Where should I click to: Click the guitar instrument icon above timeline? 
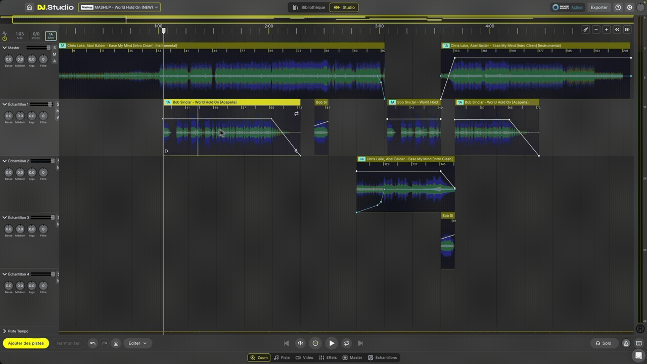pos(585,30)
